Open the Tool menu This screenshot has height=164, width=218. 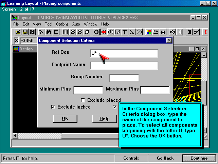[x=49, y=24]
